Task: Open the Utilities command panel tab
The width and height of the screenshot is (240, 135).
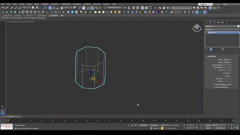Action: (226, 22)
